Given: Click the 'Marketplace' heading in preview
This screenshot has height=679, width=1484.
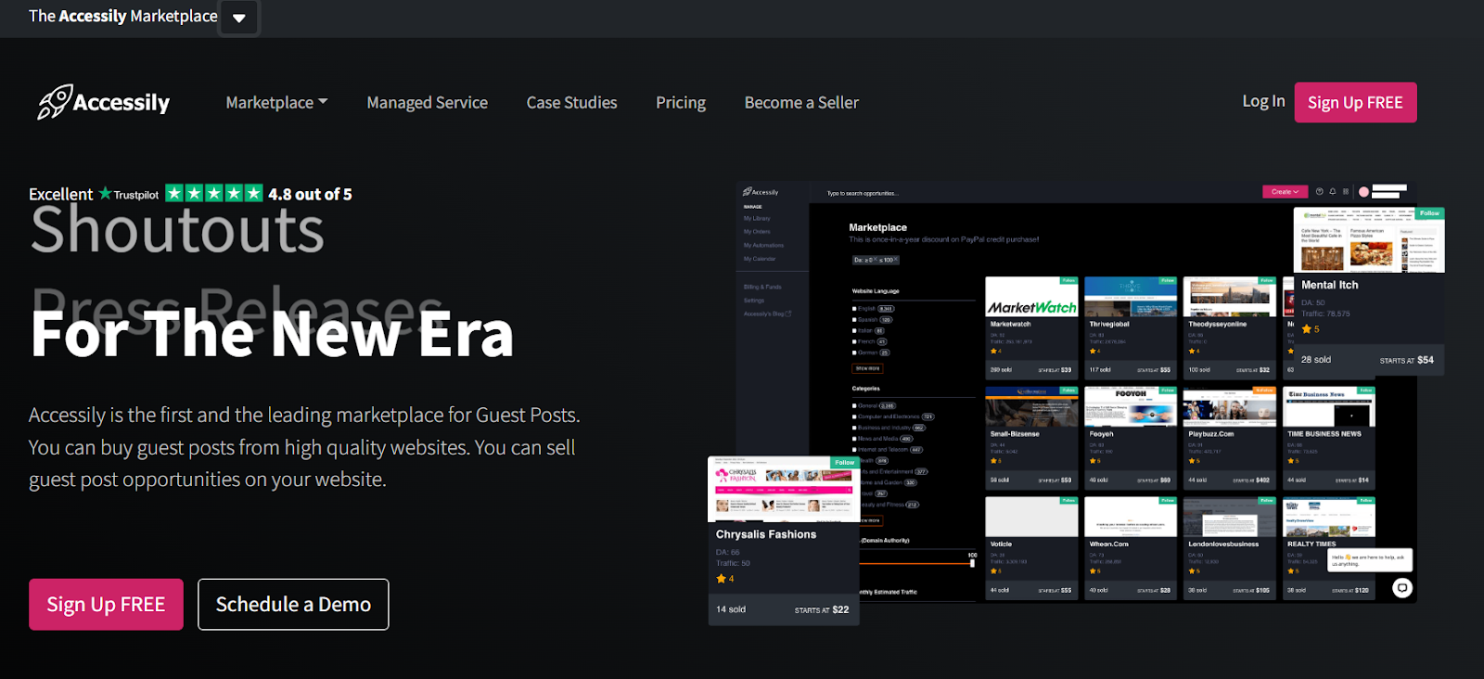Looking at the screenshot, I should tap(877, 227).
